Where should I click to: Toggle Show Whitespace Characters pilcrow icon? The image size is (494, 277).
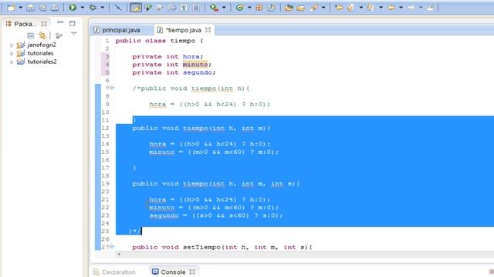click(x=184, y=8)
